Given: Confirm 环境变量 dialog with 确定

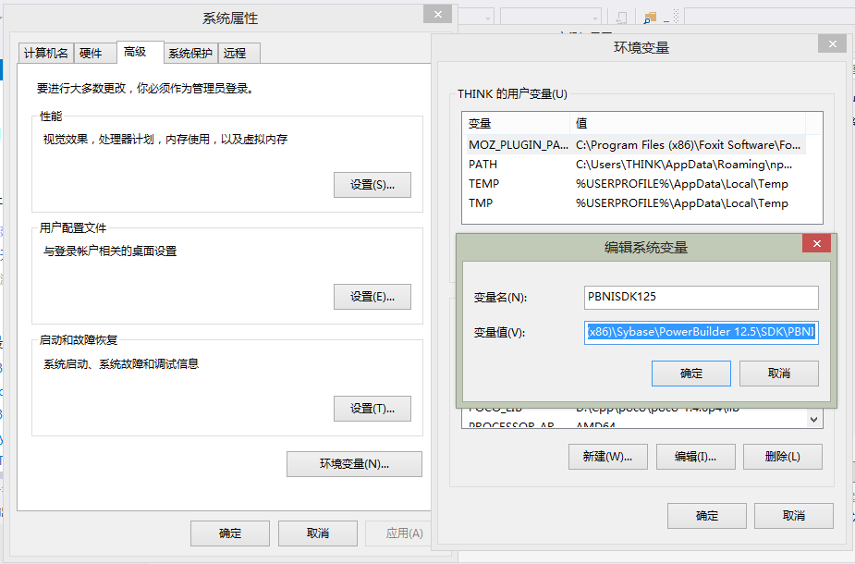Looking at the screenshot, I should [707, 515].
